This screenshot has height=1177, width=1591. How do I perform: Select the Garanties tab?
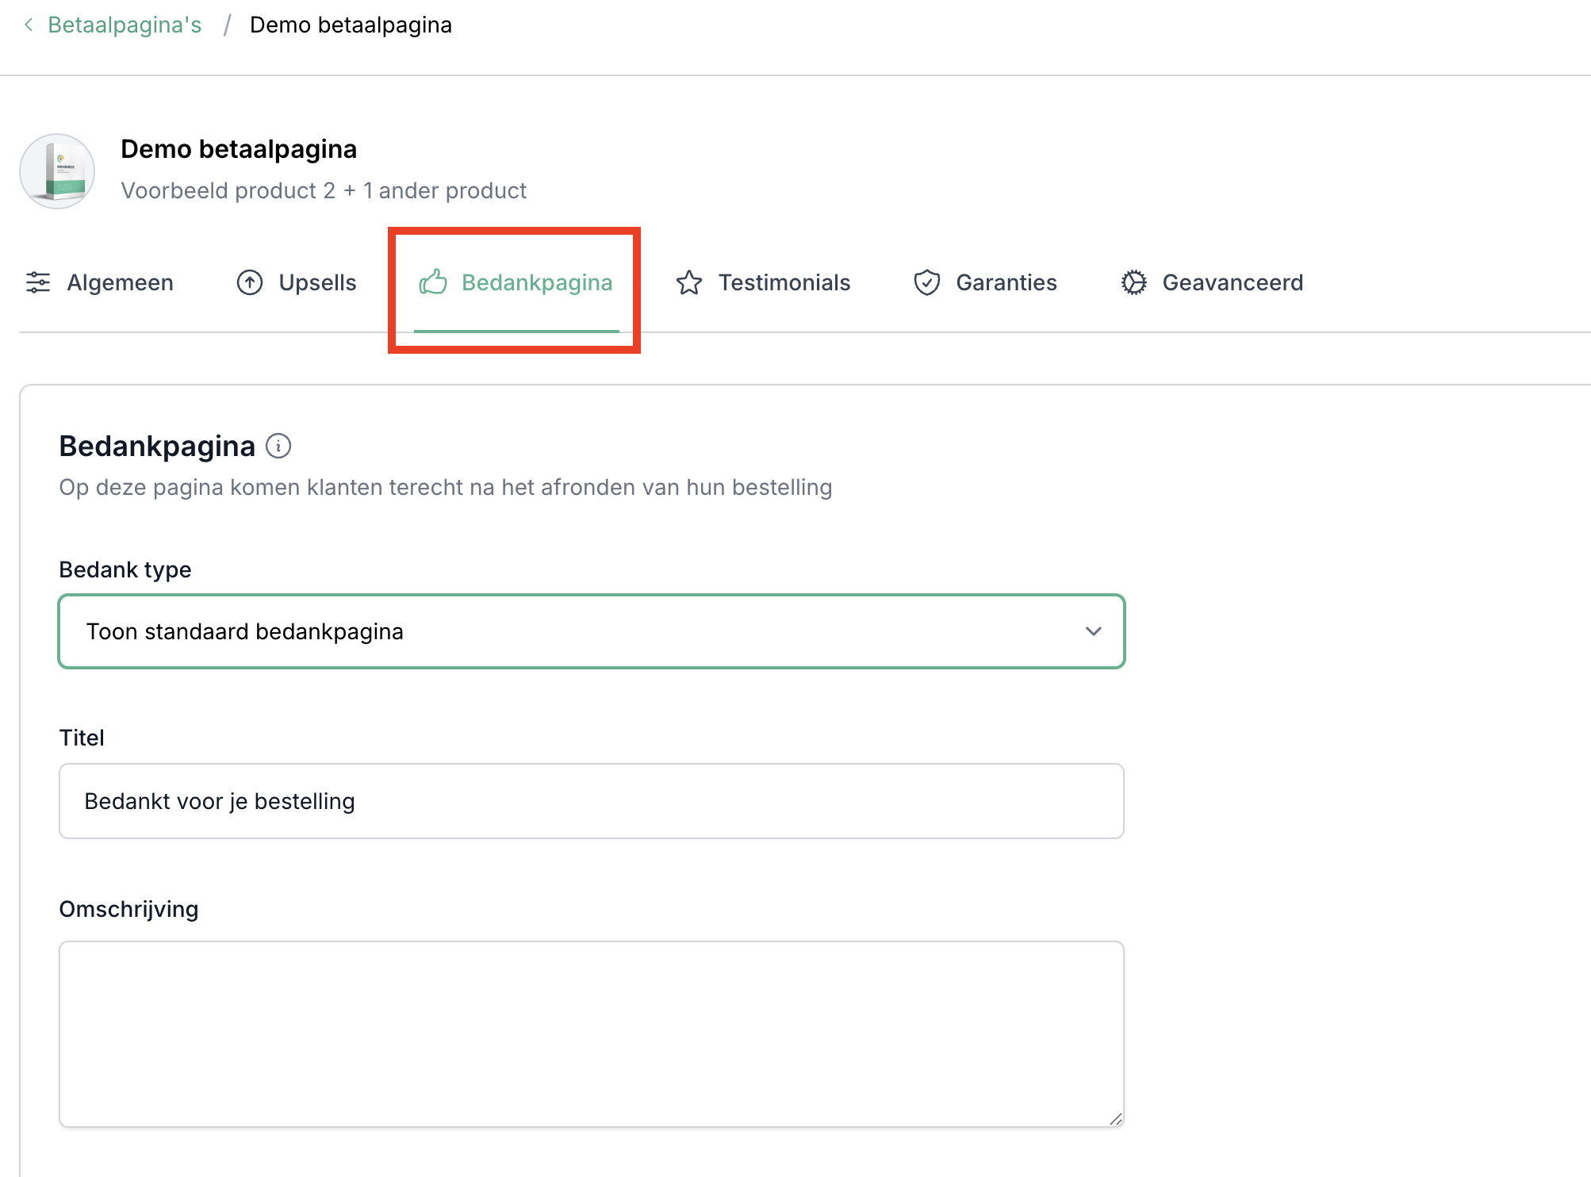pos(1006,282)
